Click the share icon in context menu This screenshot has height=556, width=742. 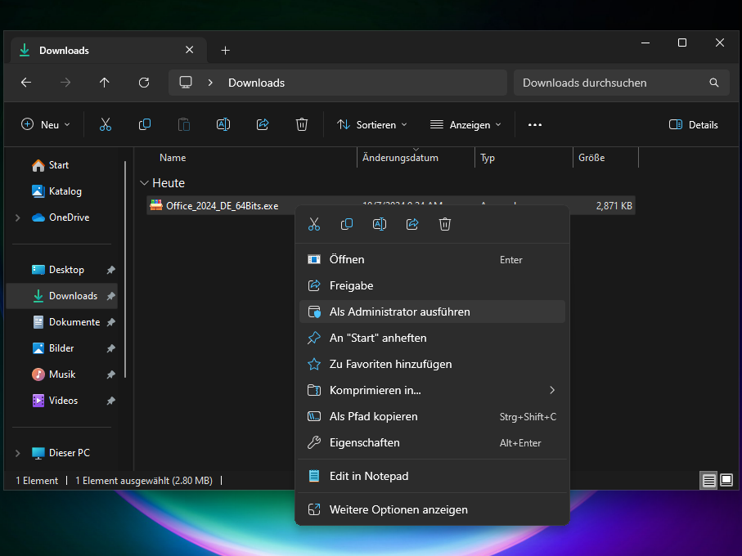point(412,224)
